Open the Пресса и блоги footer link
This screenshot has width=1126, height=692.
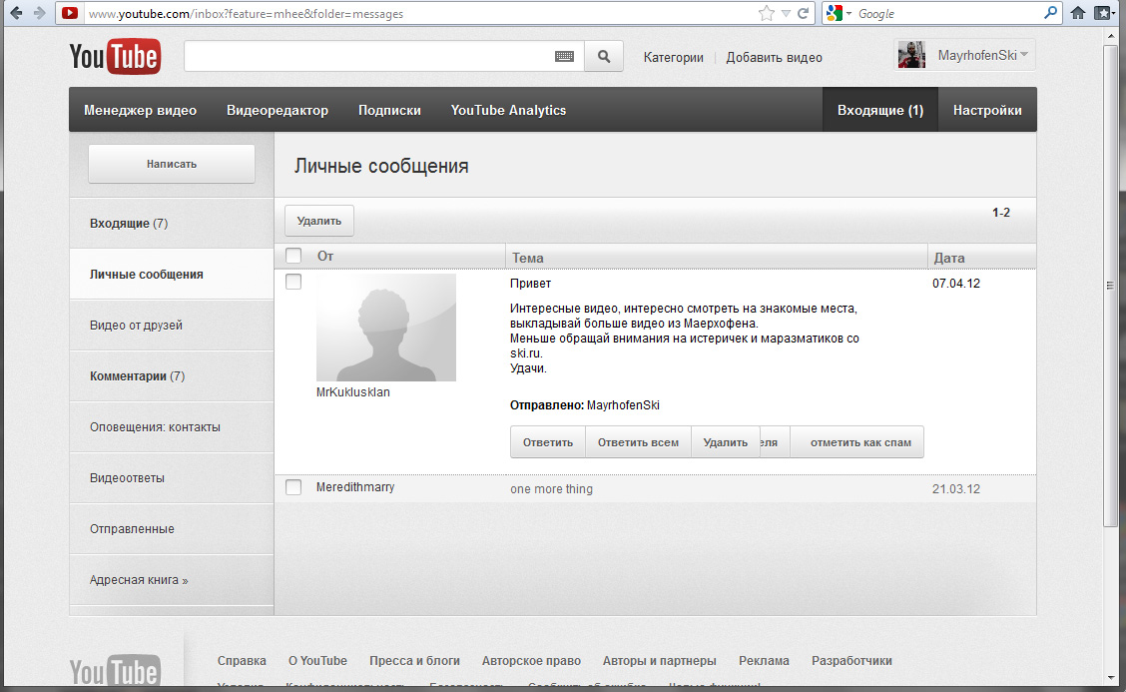tap(414, 661)
